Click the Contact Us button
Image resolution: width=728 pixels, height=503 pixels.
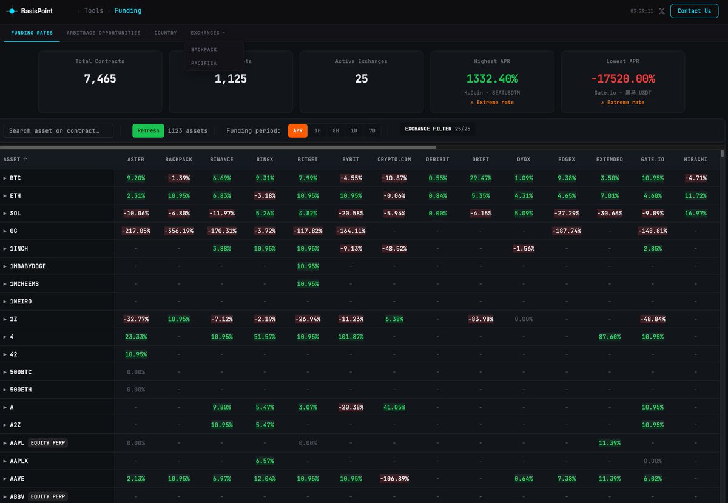pyautogui.click(x=693, y=11)
